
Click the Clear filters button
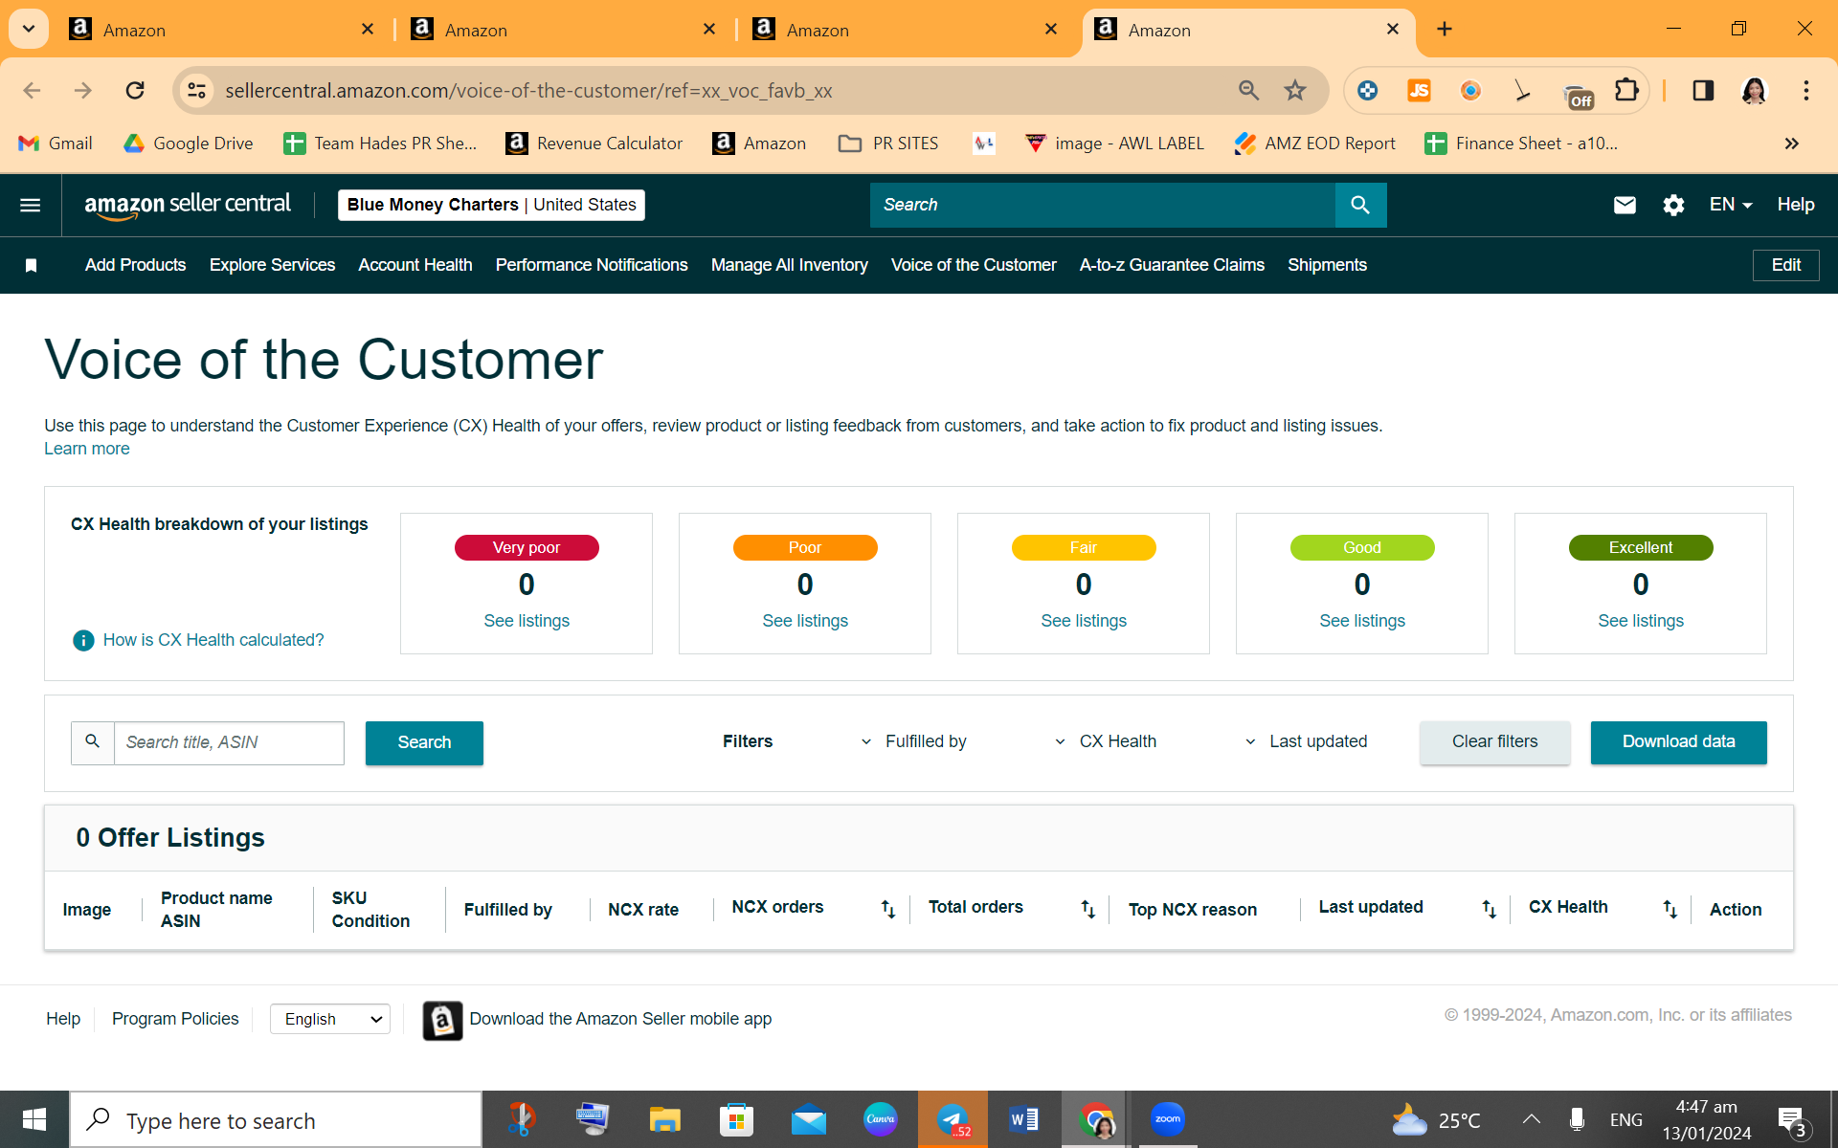coord(1495,742)
